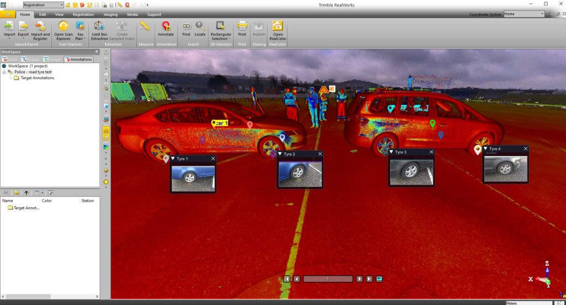566x305 pixels.
Task: Select the Targets workspace tab
Action: tap(30, 59)
